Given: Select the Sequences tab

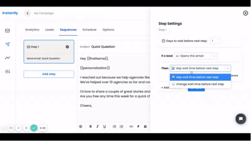Looking at the screenshot, I should [68, 30].
